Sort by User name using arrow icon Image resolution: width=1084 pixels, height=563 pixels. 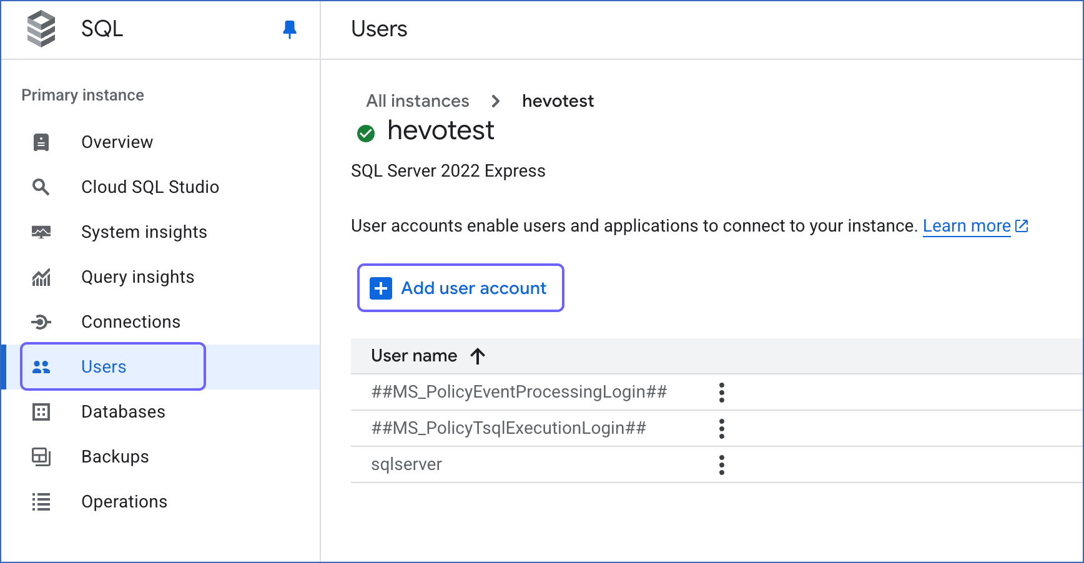[x=478, y=356]
